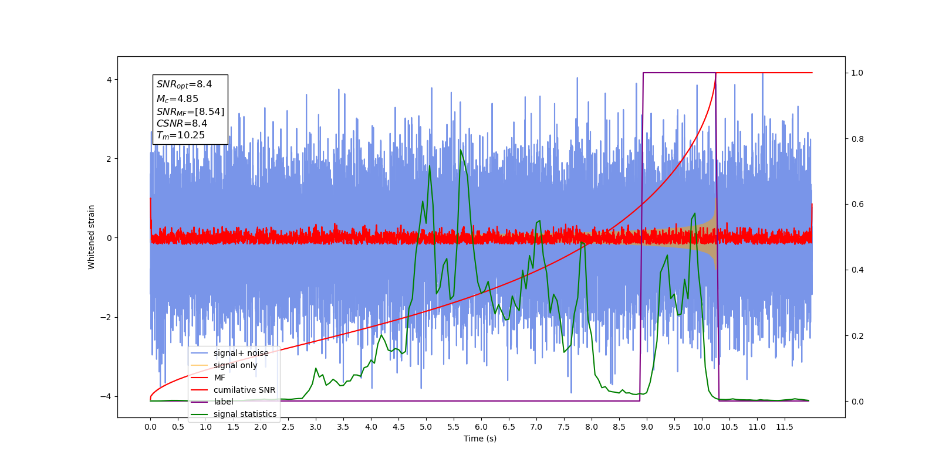Click the 'Whitened strain' y-axis label
Screen dimensions: 939x469
[x=92, y=237]
